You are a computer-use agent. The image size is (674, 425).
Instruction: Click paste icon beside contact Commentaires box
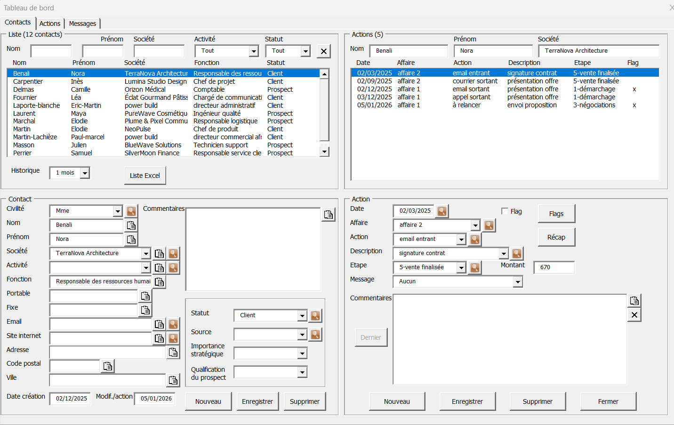[x=329, y=215]
